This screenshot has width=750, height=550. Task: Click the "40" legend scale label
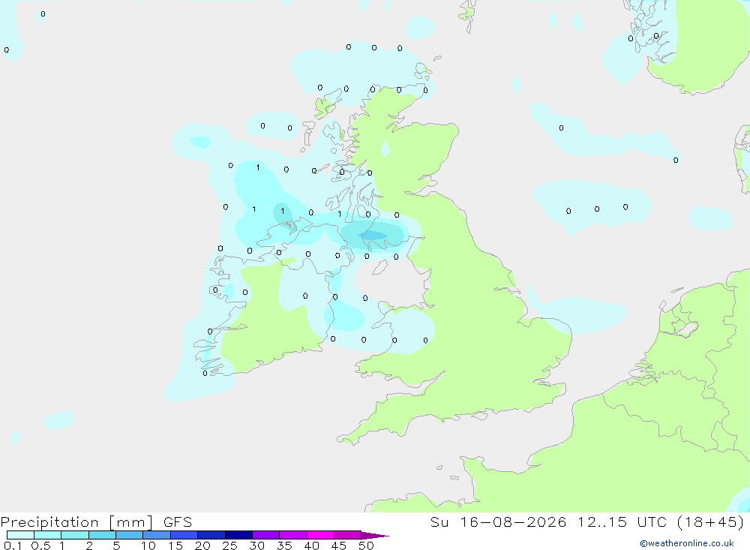tap(312, 545)
